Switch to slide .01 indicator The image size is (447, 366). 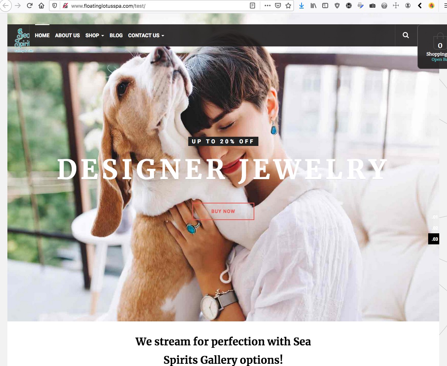click(x=435, y=217)
